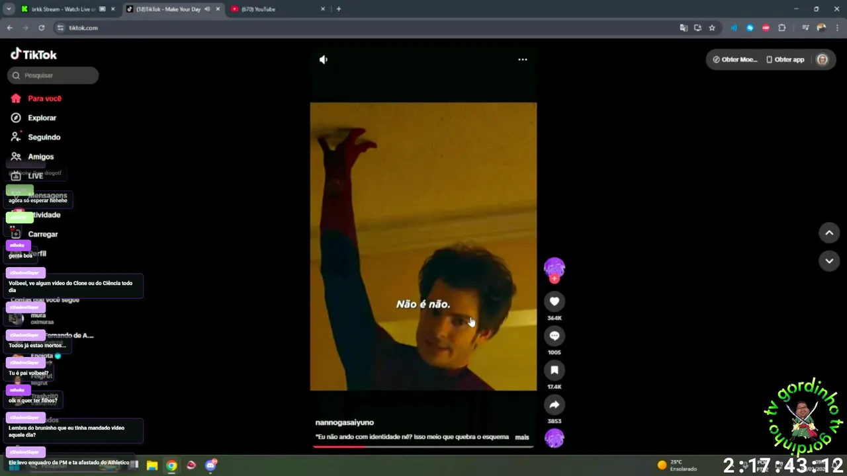Image resolution: width=847 pixels, height=476 pixels.
Task: Open the extensions puzzle menu
Action: [782, 28]
